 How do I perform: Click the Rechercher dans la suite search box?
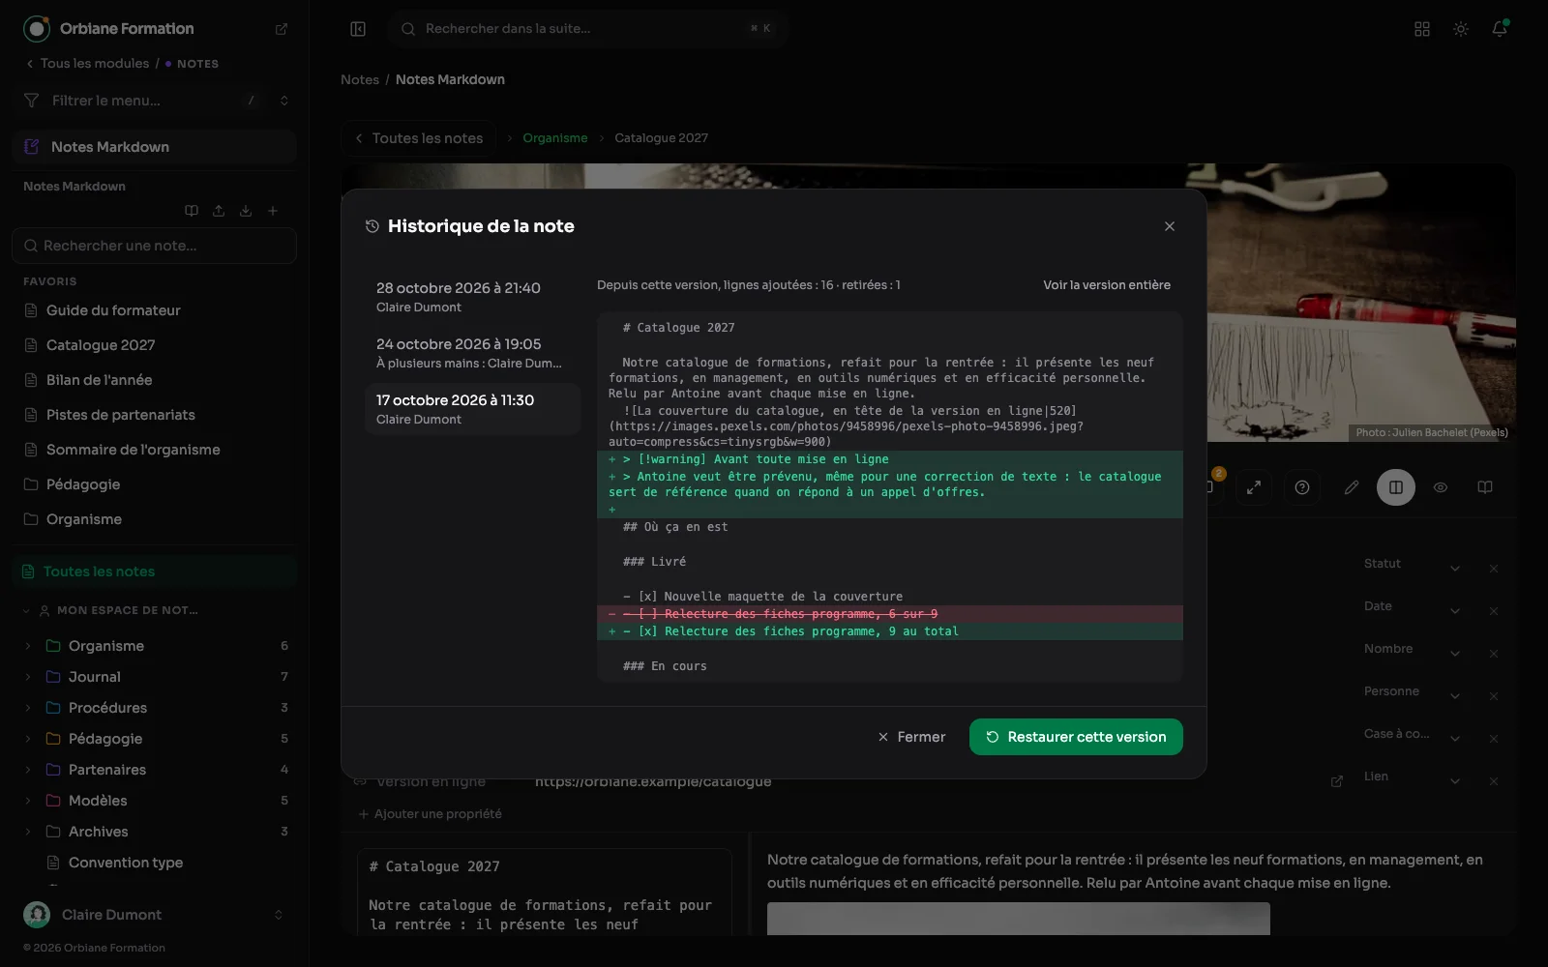coord(588,29)
